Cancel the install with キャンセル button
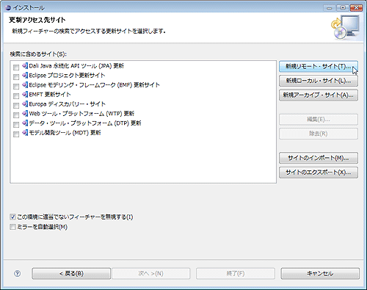Image resolution: width=367 pixels, height=290 pixels. click(x=320, y=273)
